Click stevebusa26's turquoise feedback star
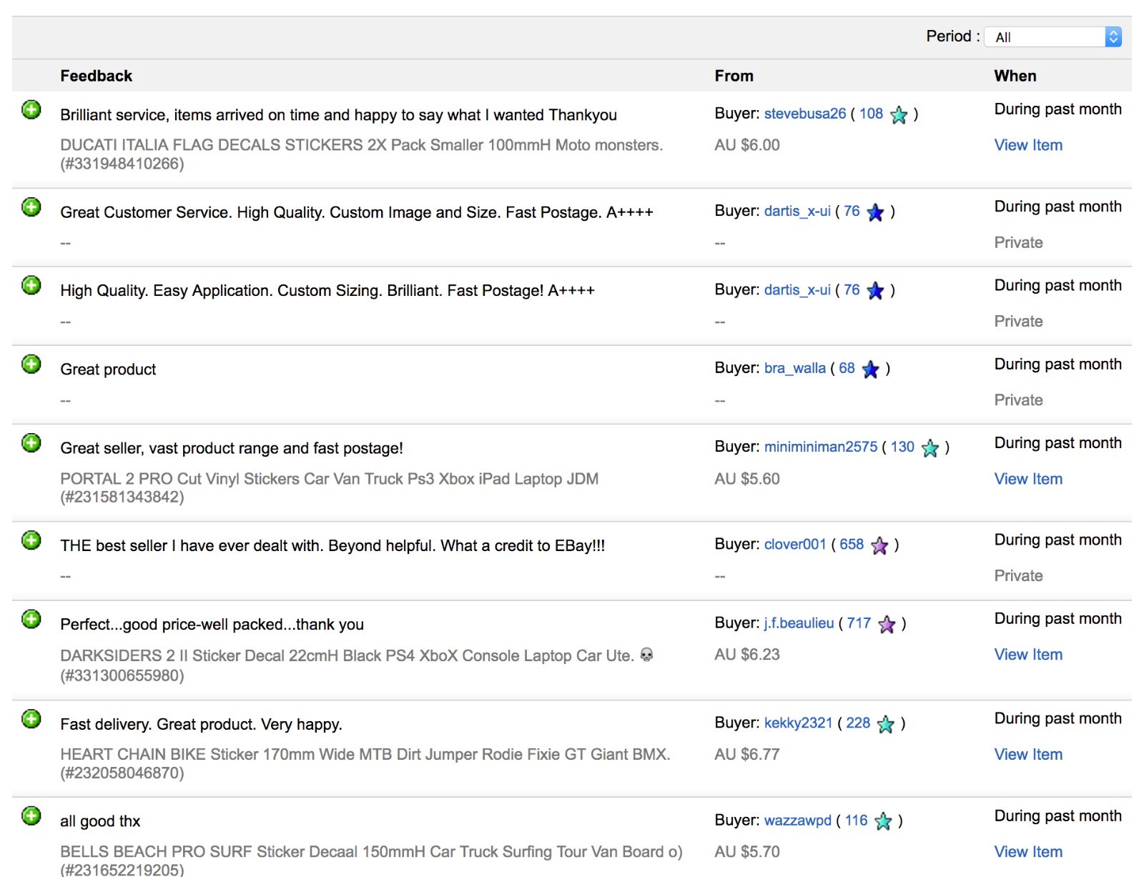The height and width of the screenshot is (877, 1144). pos(899,114)
